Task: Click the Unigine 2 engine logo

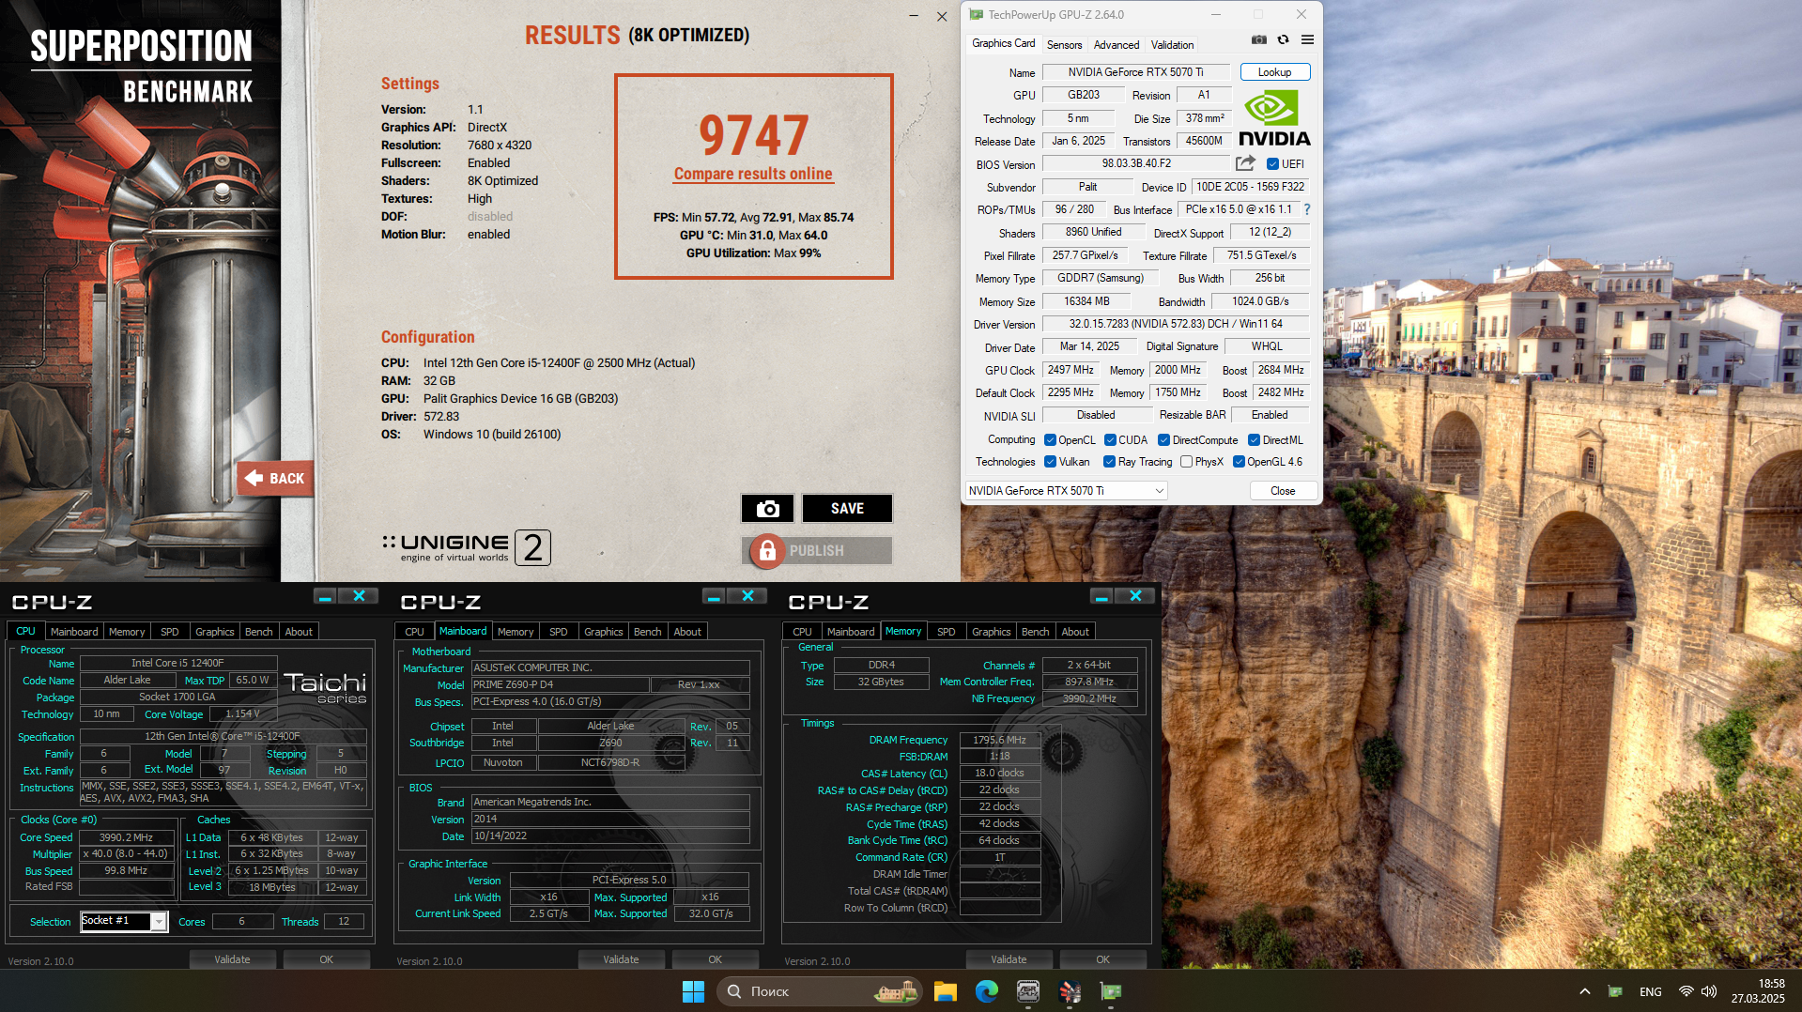Action: [x=467, y=547]
